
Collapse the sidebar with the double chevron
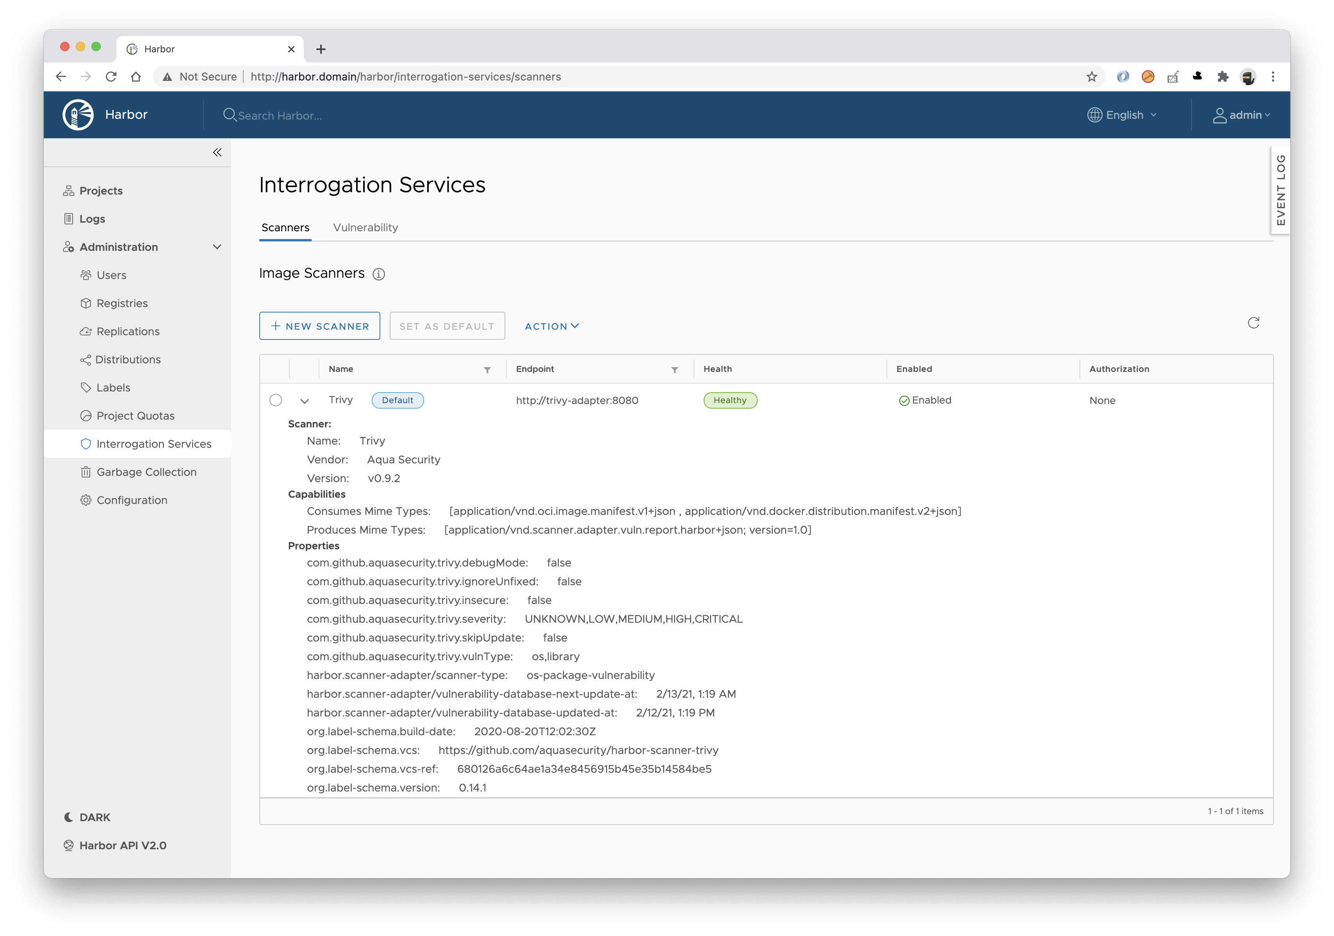point(217,152)
